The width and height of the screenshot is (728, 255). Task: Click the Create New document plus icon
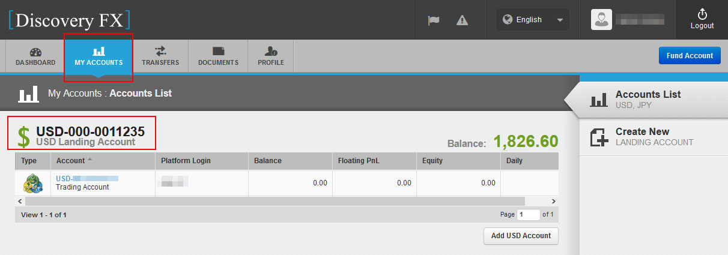pos(599,137)
